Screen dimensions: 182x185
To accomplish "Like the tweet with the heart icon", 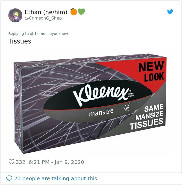I will point(11,162).
